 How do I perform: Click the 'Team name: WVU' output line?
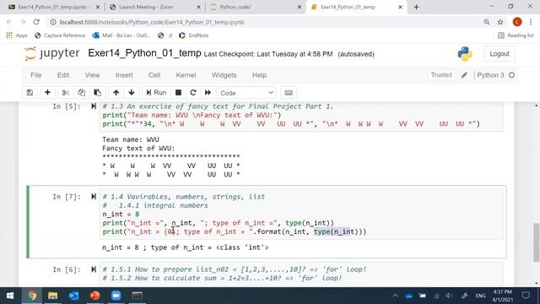coord(131,139)
